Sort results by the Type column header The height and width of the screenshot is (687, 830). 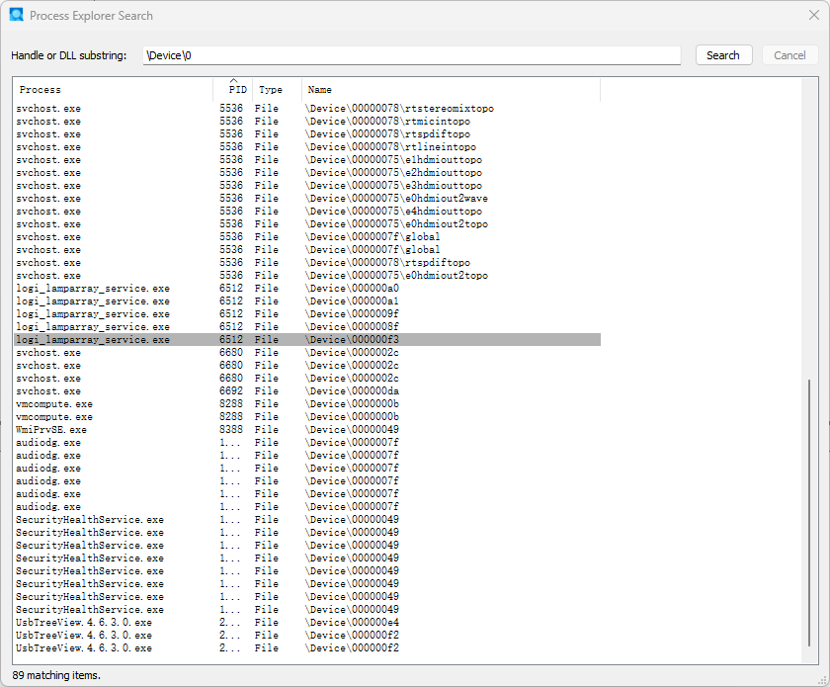[278, 90]
